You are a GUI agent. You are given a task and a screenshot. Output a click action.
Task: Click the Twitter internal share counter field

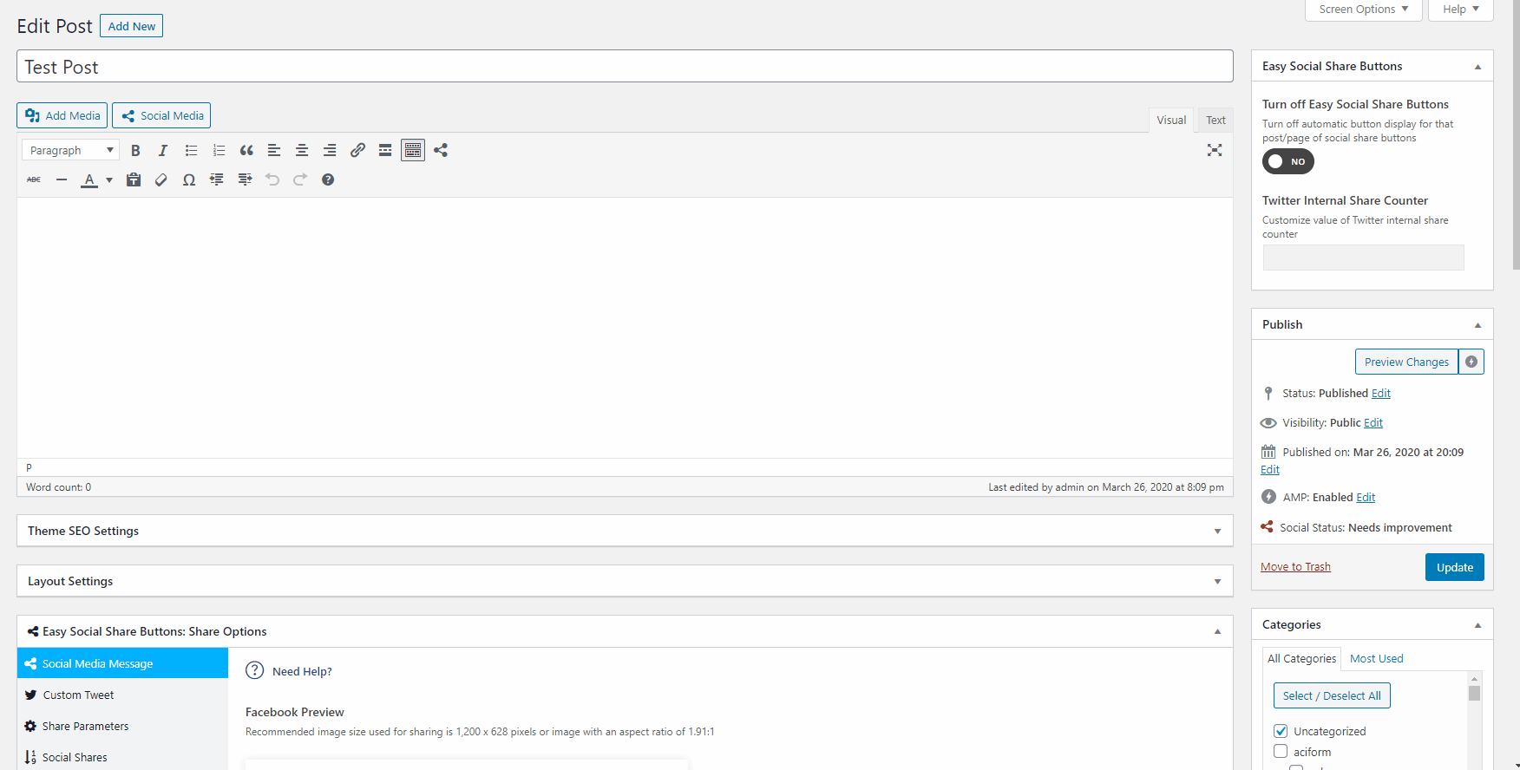click(x=1363, y=258)
